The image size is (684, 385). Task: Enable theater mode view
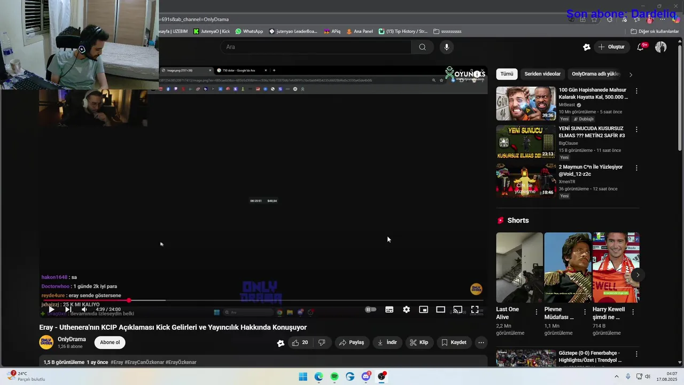[x=441, y=309]
